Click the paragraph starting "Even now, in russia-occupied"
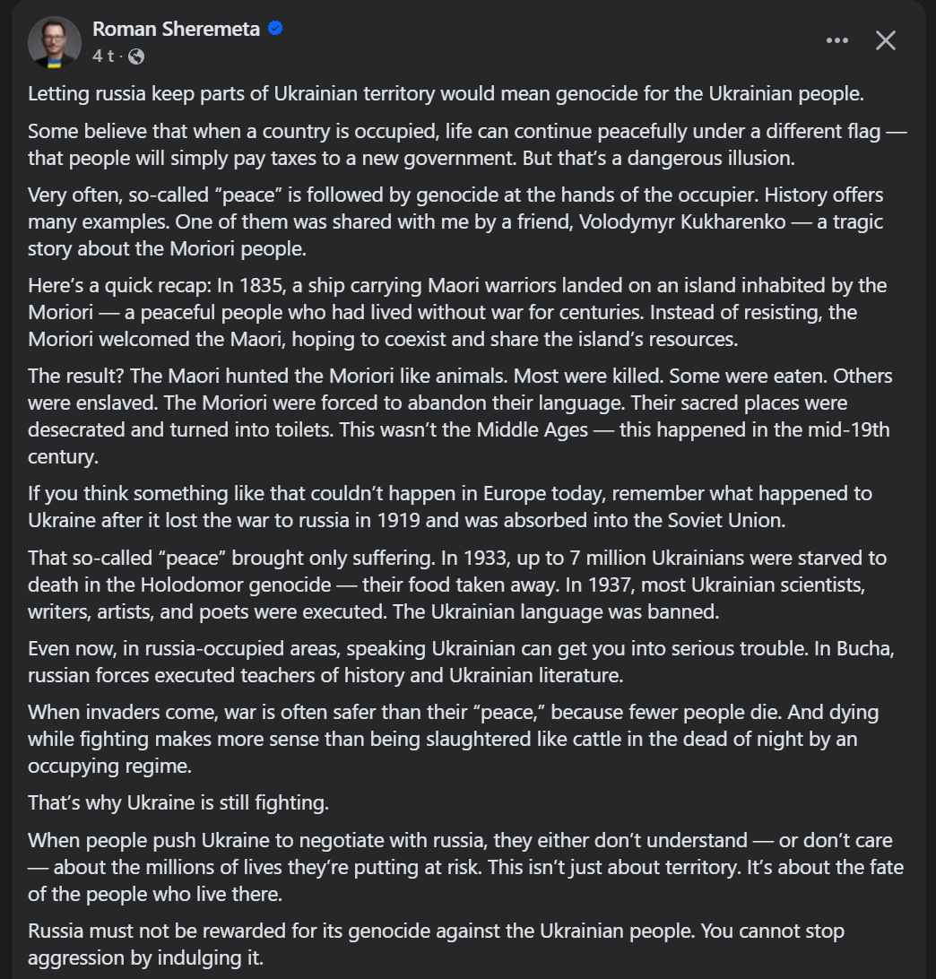Viewport: 936px width, 979px height. 457,660
